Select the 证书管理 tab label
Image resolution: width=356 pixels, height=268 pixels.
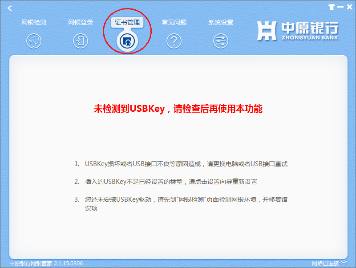[x=127, y=22]
